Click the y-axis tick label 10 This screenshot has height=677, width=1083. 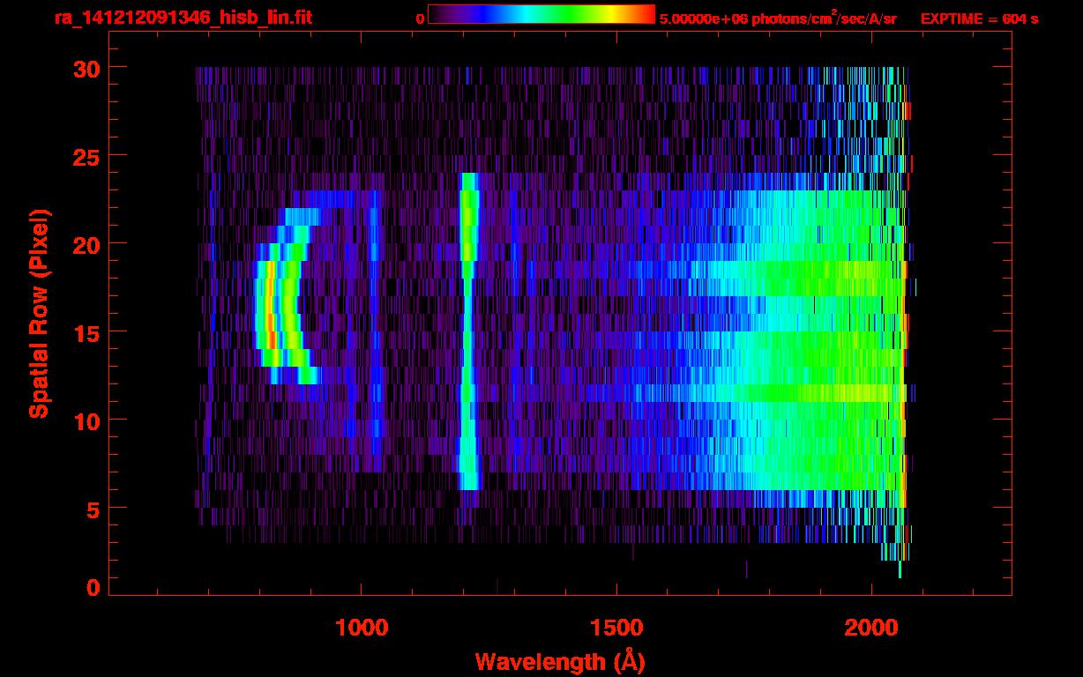[x=86, y=420]
